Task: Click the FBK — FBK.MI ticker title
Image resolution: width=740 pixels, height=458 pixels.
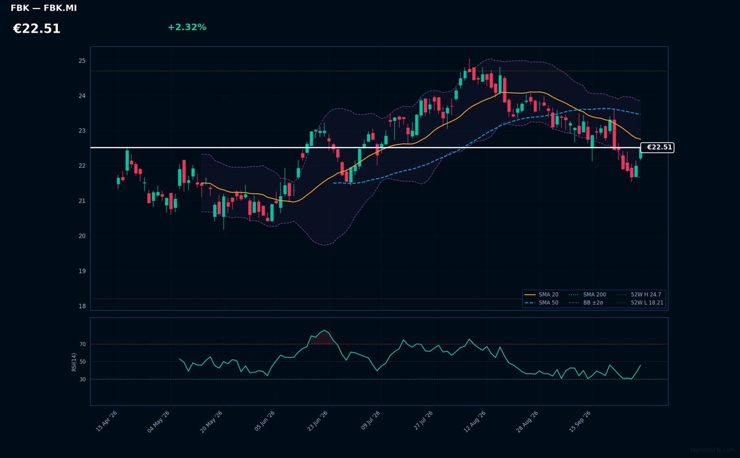Action: click(x=44, y=8)
